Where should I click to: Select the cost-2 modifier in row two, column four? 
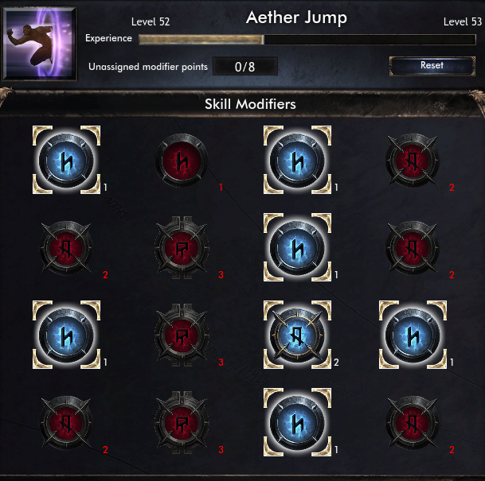click(413, 247)
